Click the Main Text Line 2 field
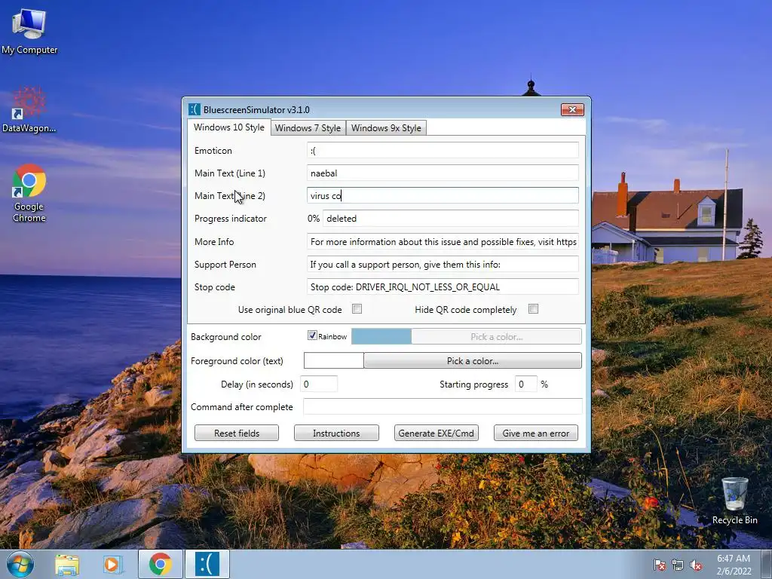 (x=443, y=195)
